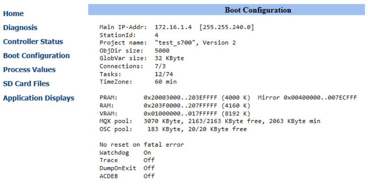Click the Watchdog On status
368x184 pixels.
[x=147, y=153]
